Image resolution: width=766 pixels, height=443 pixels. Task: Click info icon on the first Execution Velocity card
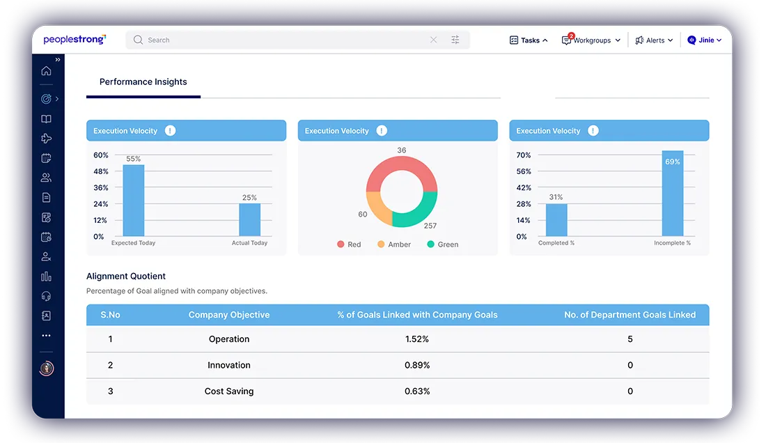170,131
